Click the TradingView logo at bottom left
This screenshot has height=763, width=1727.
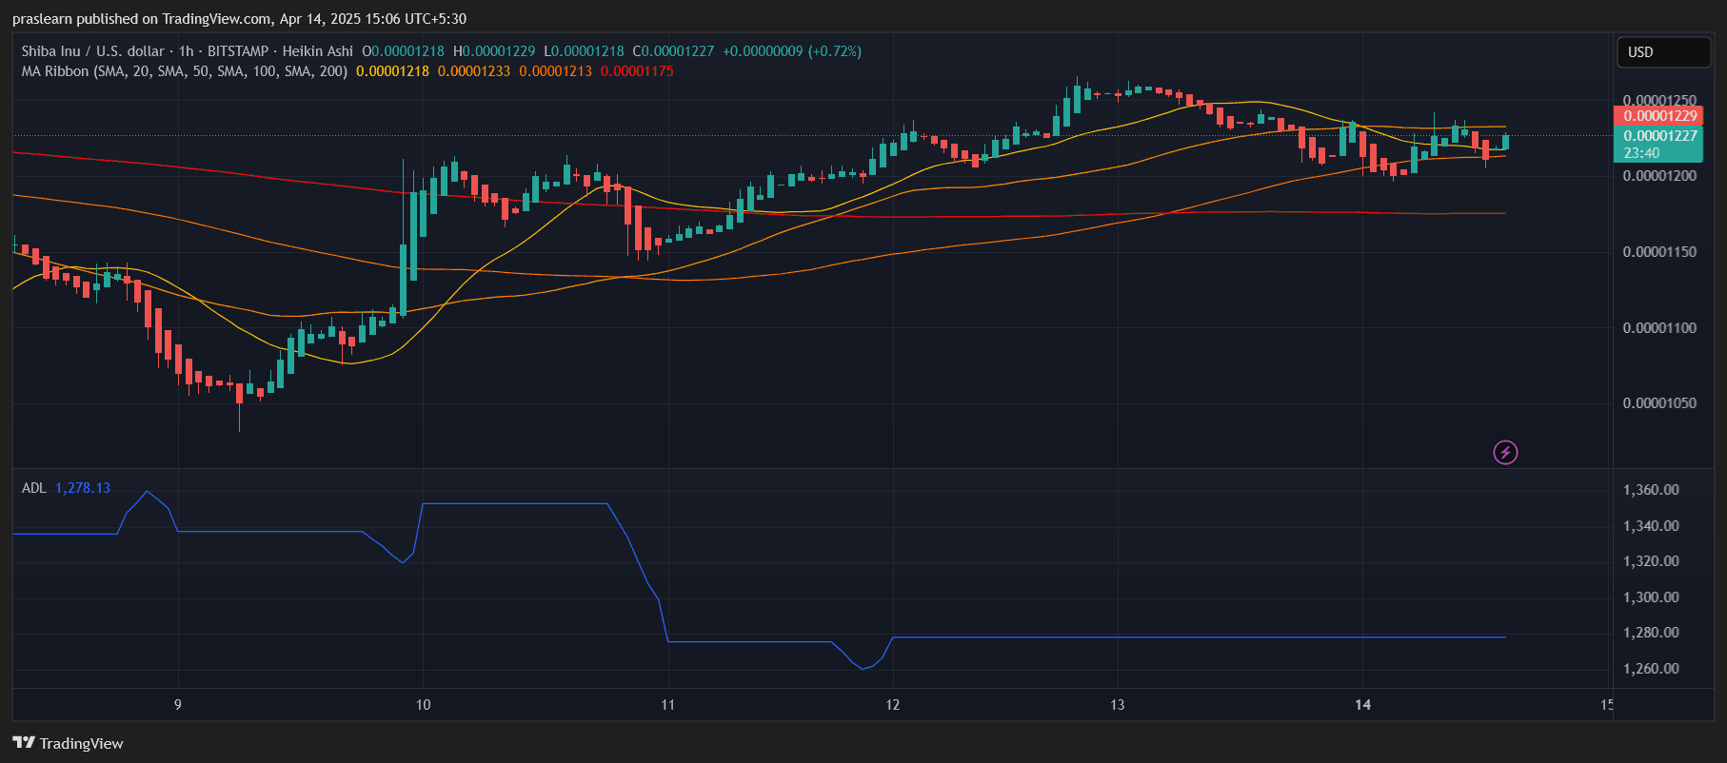coord(68,743)
